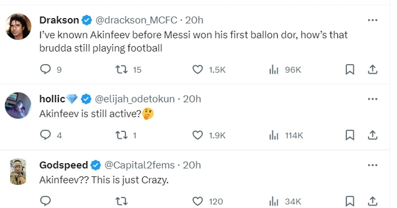View analytics on Godspeed's 34K views
397x208 pixels.
(x=274, y=202)
